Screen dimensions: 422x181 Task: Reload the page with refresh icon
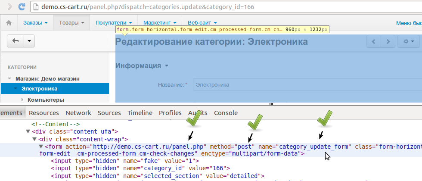(22, 6)
